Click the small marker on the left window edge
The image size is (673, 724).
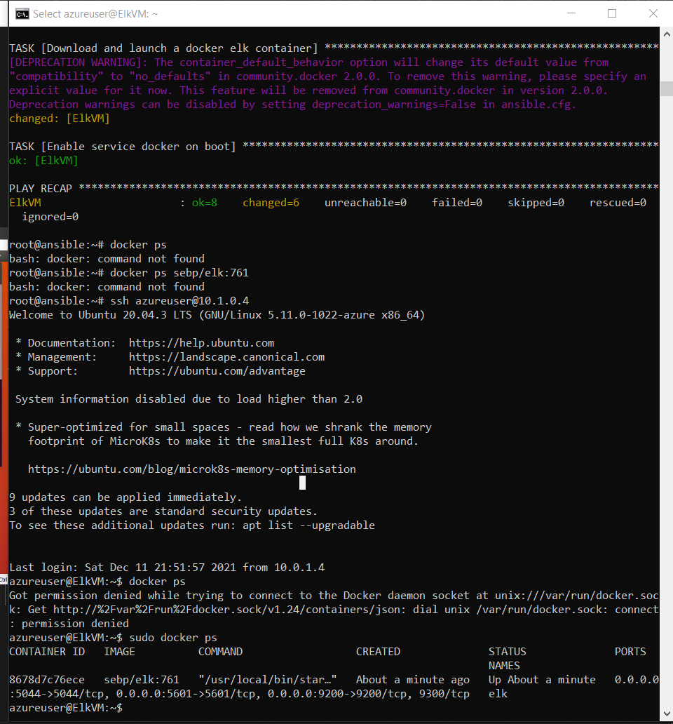[x=3, y=246]
